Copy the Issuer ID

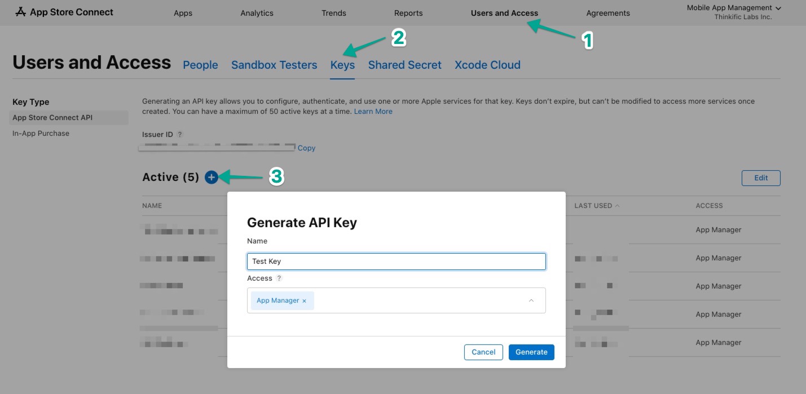tap(306, 148)
